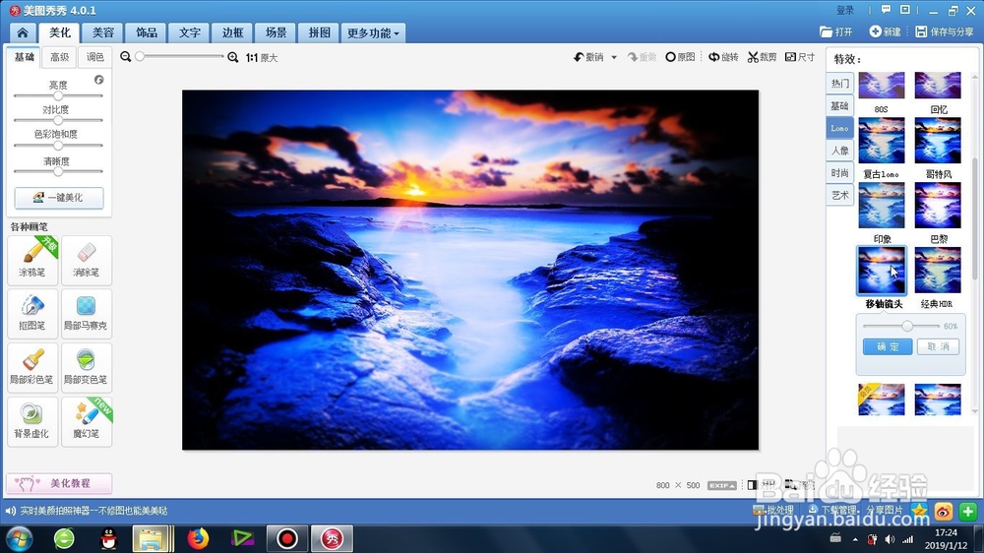Click the 打开 open file button

click(x=835, y=32)
